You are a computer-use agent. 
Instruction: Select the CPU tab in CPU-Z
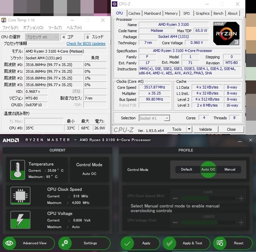pos(119,13)
